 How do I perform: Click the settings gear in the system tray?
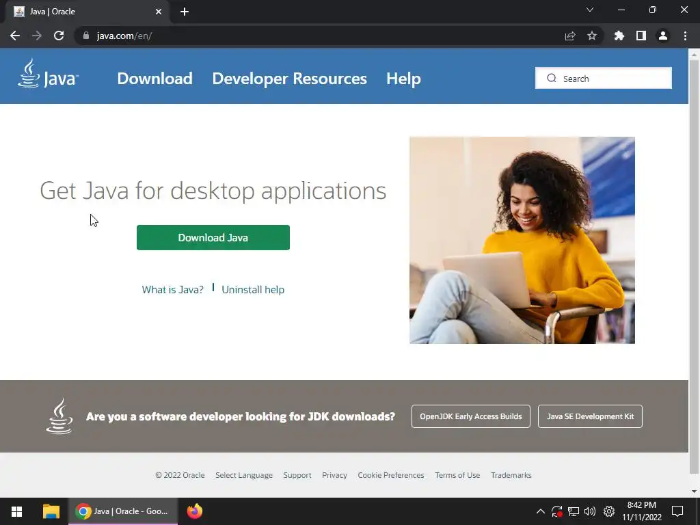[609, 511]
